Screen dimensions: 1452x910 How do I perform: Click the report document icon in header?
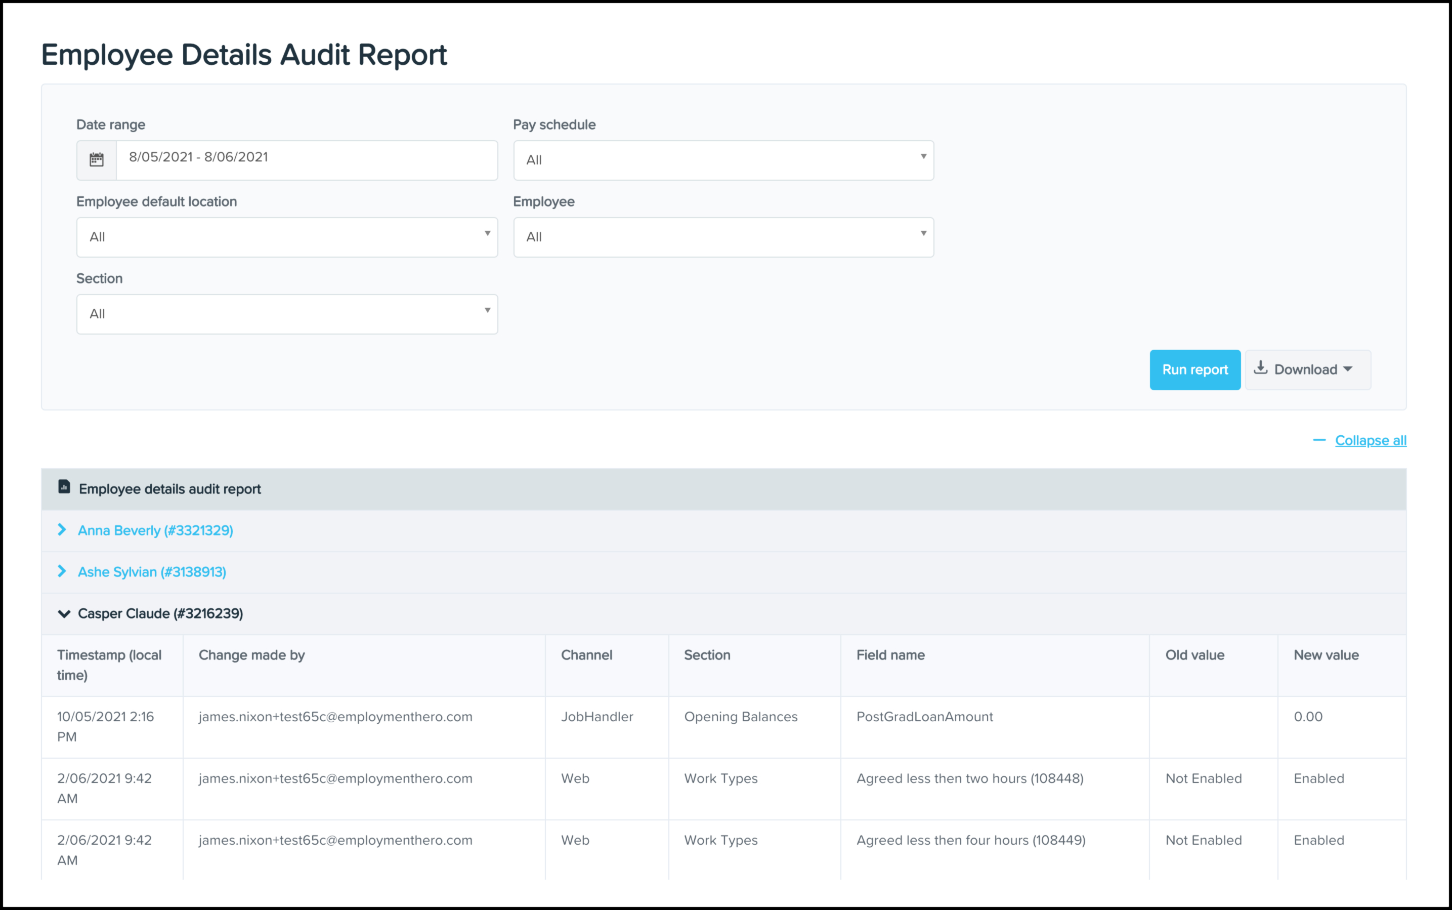click(x=64, y=487)
